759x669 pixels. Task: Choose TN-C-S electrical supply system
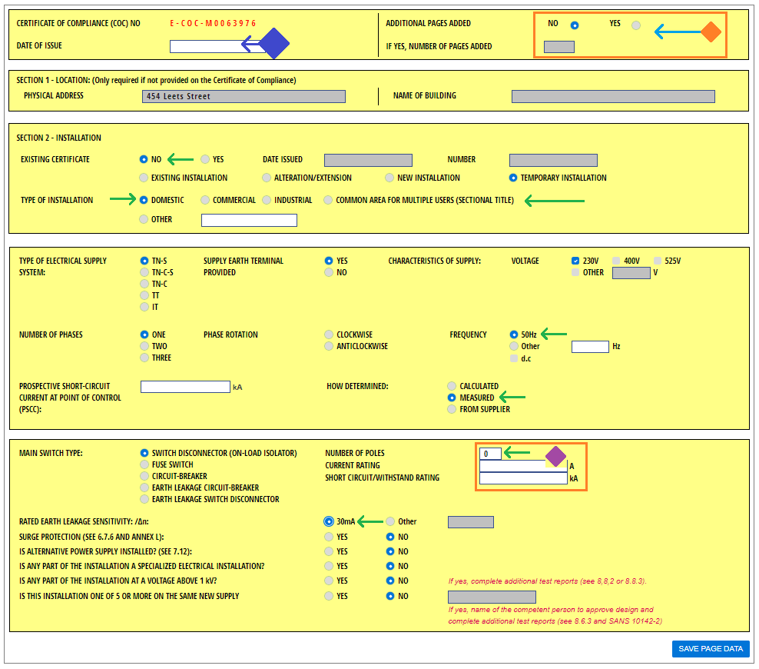pos(144,272)
